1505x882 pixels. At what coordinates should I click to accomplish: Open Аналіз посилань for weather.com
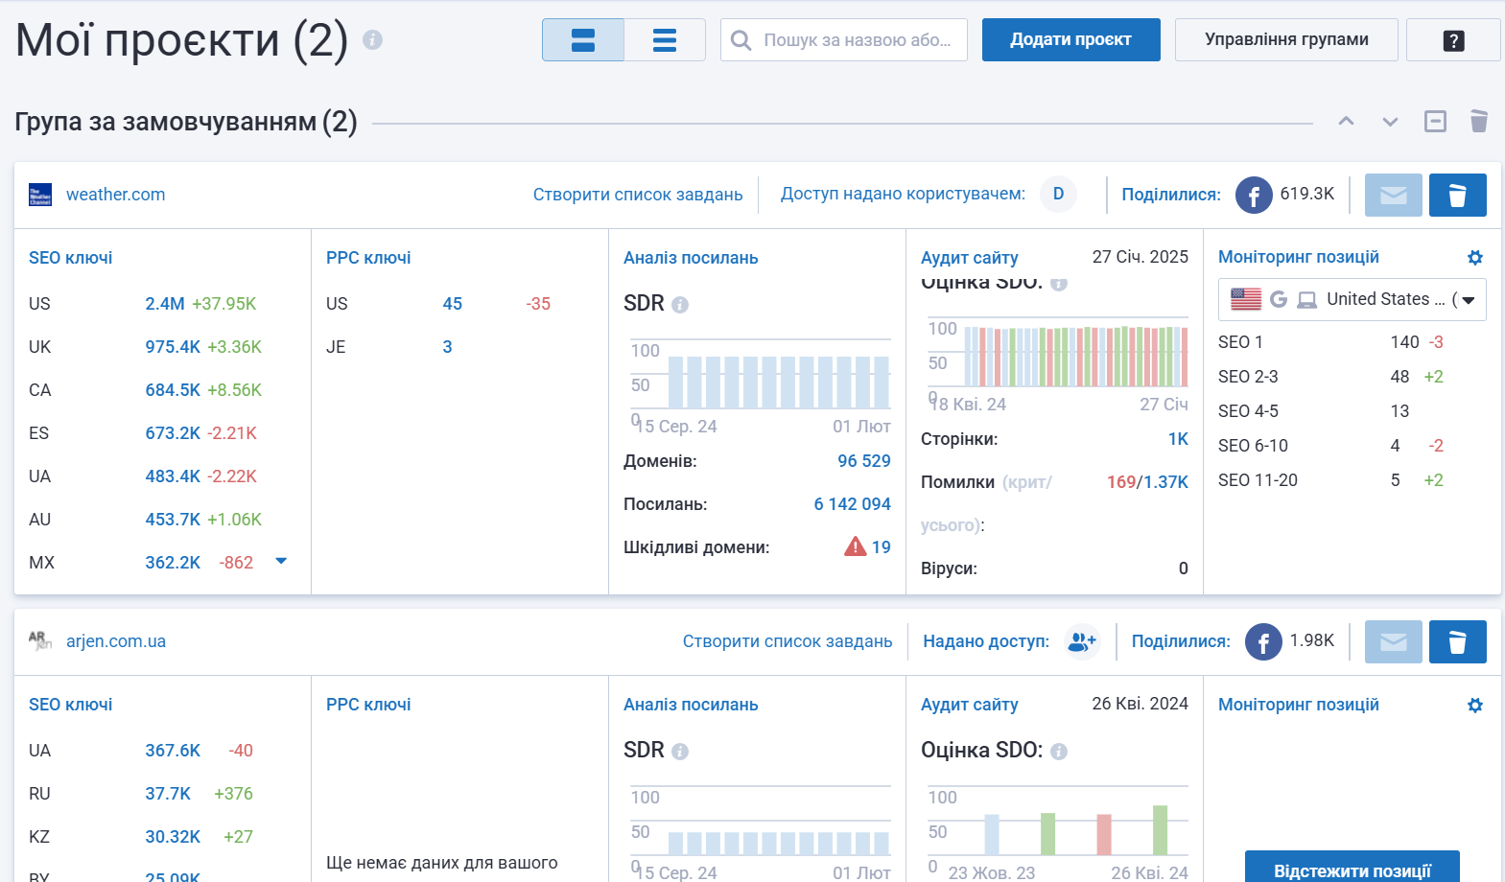[x=691, y=258]
